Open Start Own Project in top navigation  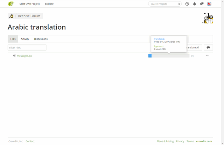[x=29, y=4]
